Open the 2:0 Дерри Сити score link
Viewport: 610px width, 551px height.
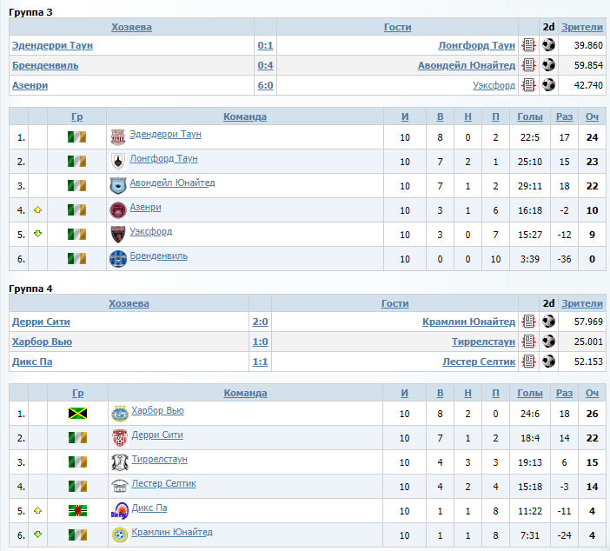261,322
